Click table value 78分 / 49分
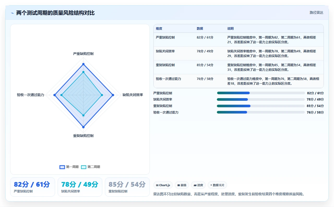The width and height of the screenshot is (334, 207). coord(205,51)
